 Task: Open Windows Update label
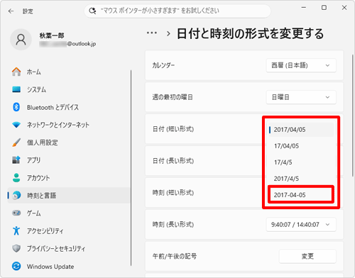pos(50,267)
